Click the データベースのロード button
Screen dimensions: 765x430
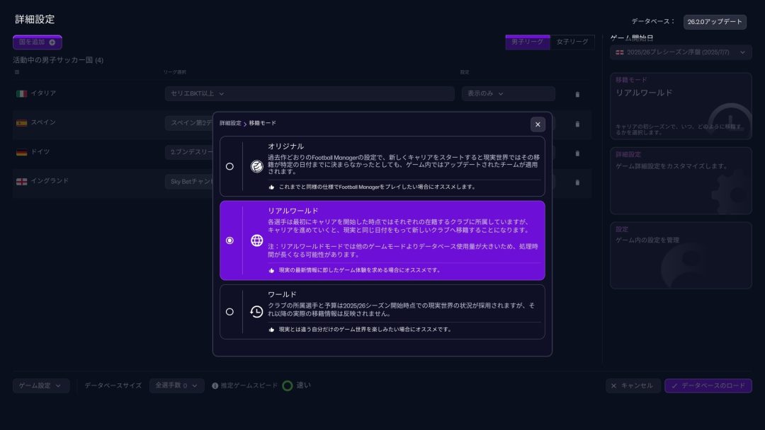click(708, 385)
